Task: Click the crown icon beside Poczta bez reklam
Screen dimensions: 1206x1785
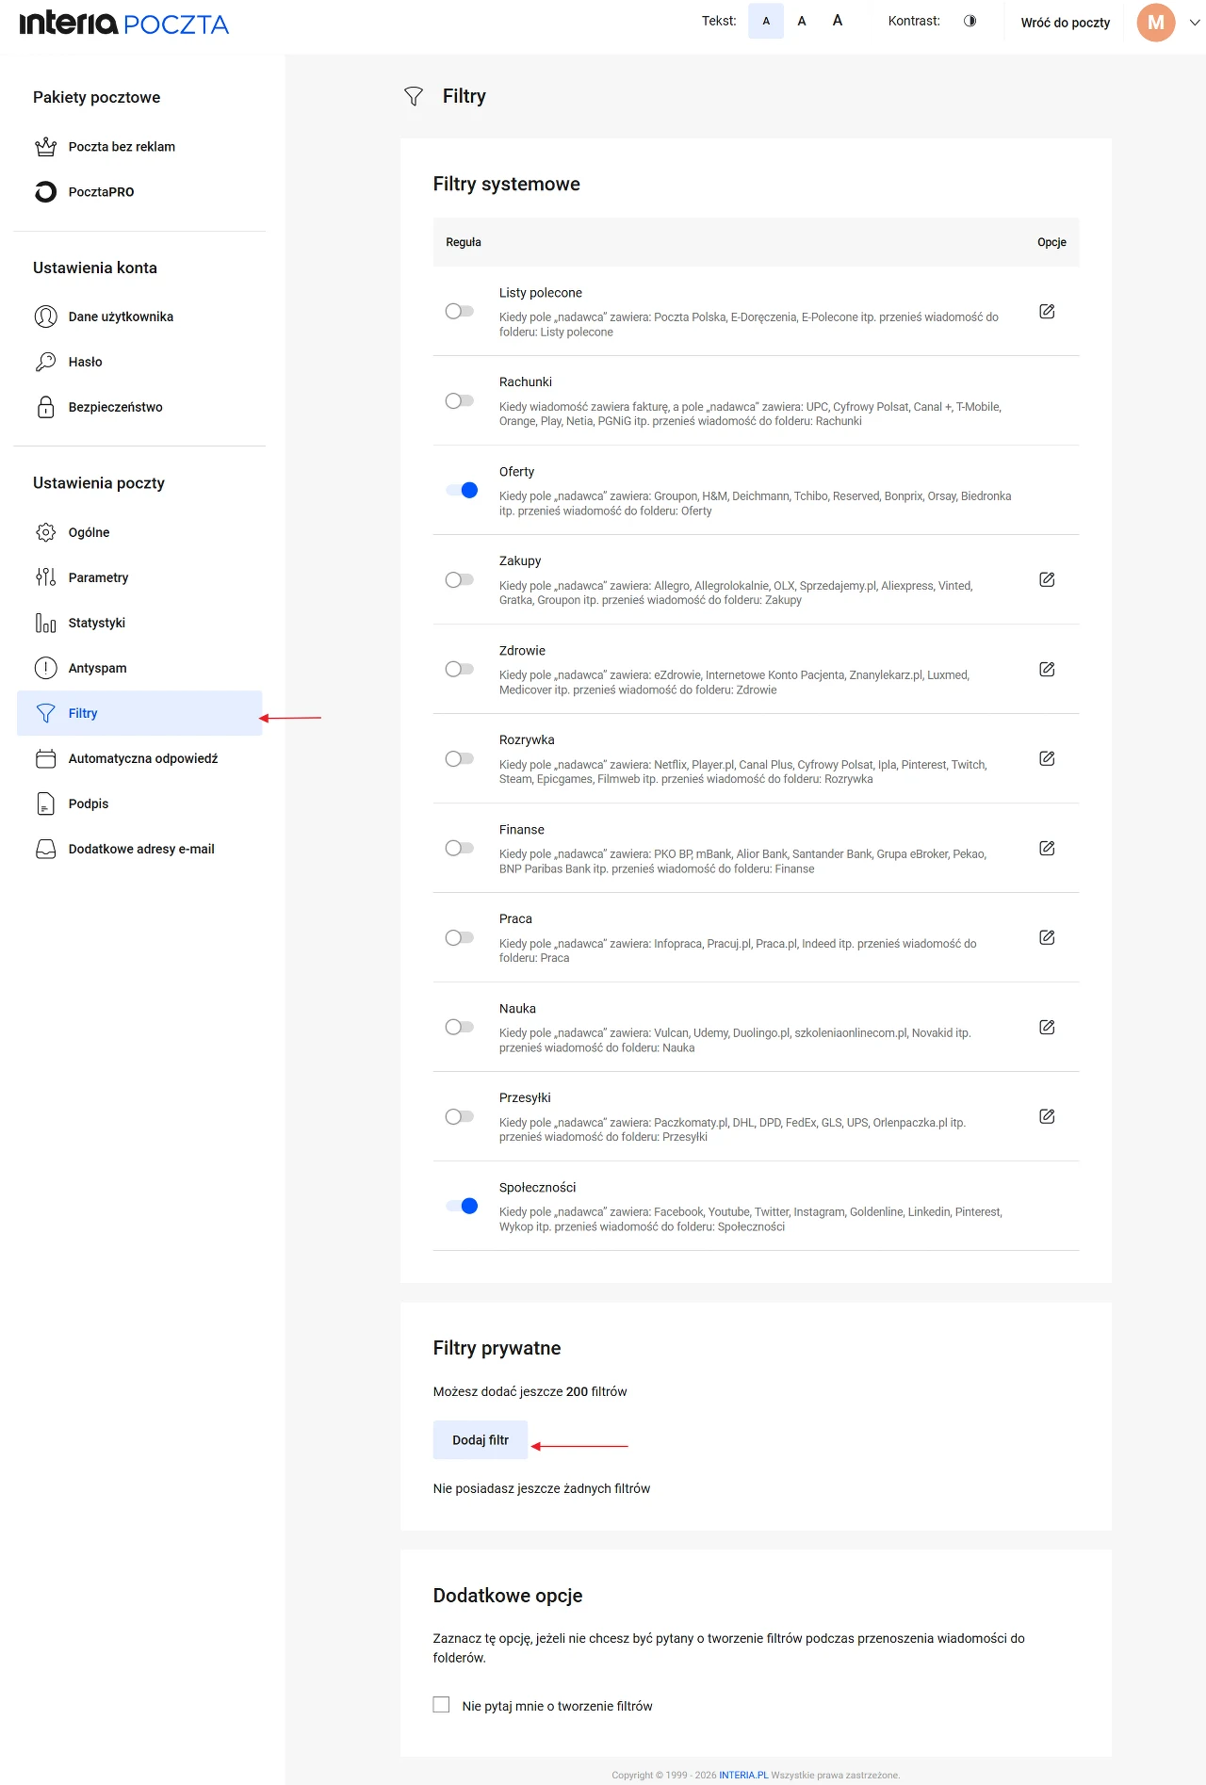Action: coord(45,147)
